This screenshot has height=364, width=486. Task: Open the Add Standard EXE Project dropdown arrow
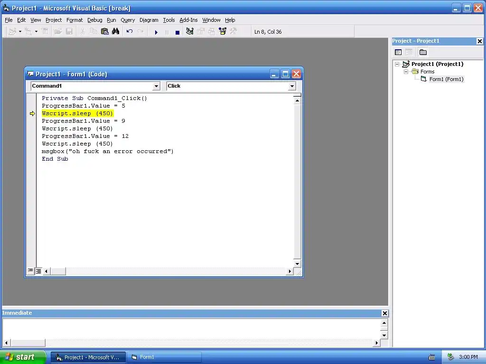coord(20,32)
